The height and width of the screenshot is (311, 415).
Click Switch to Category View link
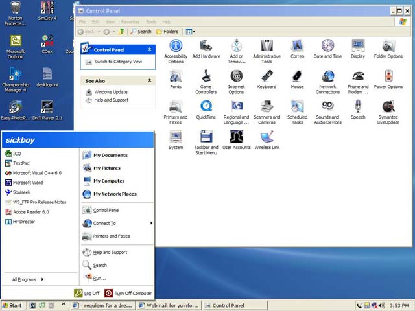pos(118,62)
